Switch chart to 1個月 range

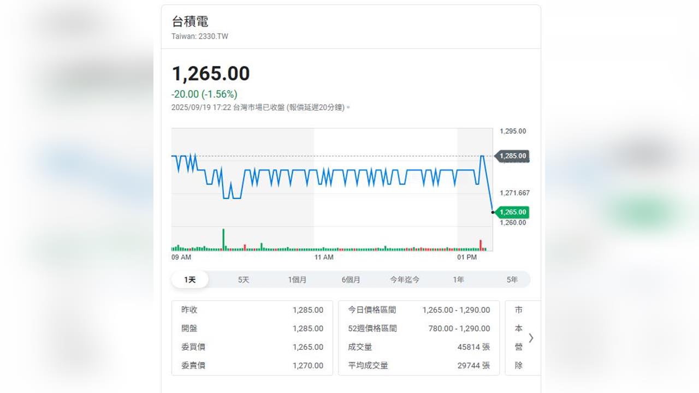pyautogui.click(x=297, y=279)
